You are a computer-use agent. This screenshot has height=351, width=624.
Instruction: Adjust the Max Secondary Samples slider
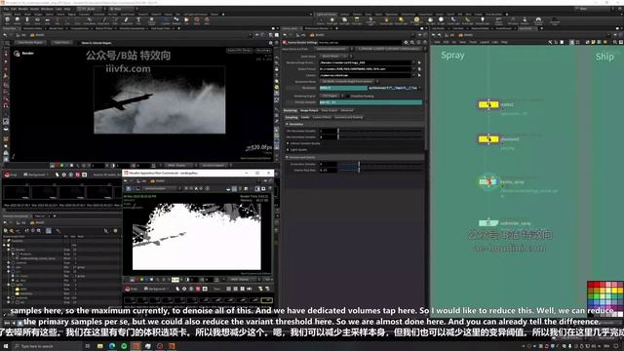click(380, 136)
